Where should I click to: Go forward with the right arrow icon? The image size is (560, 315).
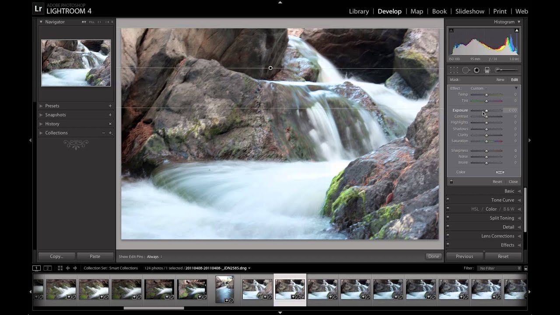[x=75, y=268]
